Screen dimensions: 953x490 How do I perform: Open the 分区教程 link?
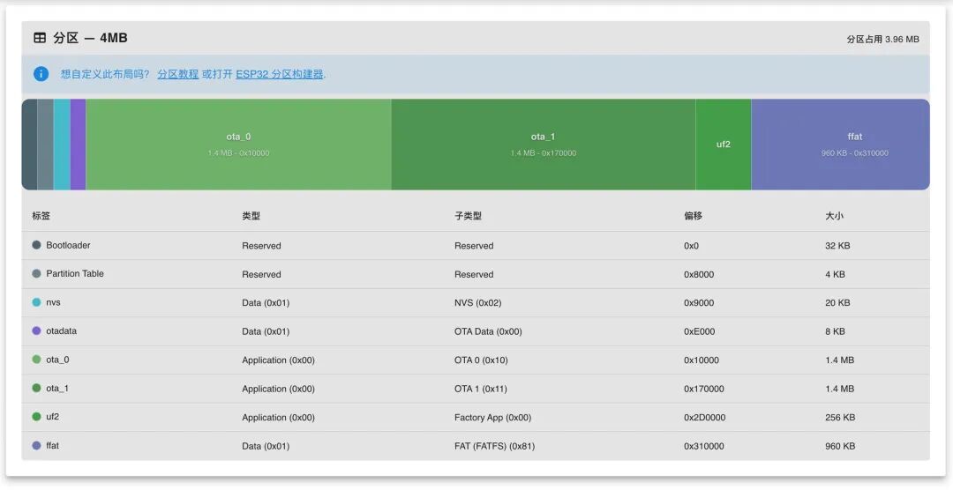click(178, 74)
